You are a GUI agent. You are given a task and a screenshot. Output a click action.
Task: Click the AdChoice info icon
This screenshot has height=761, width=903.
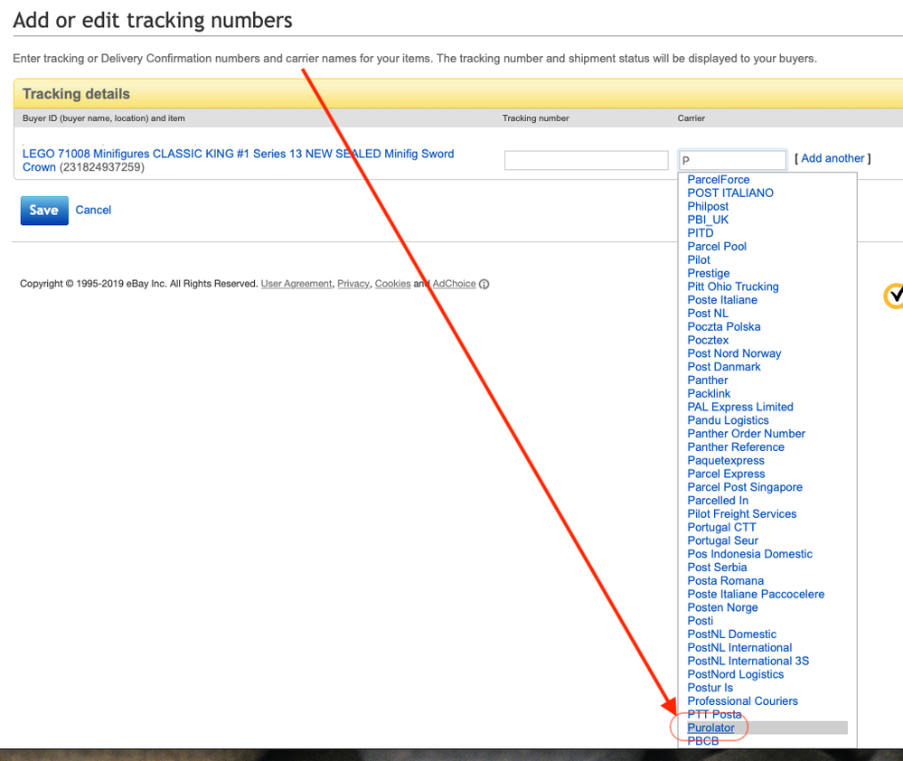click(484, 284)
